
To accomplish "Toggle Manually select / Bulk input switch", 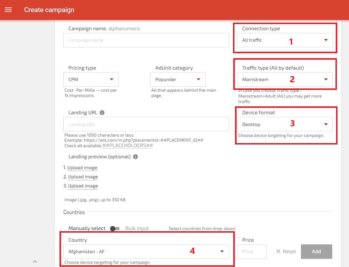I will click(x=115, y=229).
